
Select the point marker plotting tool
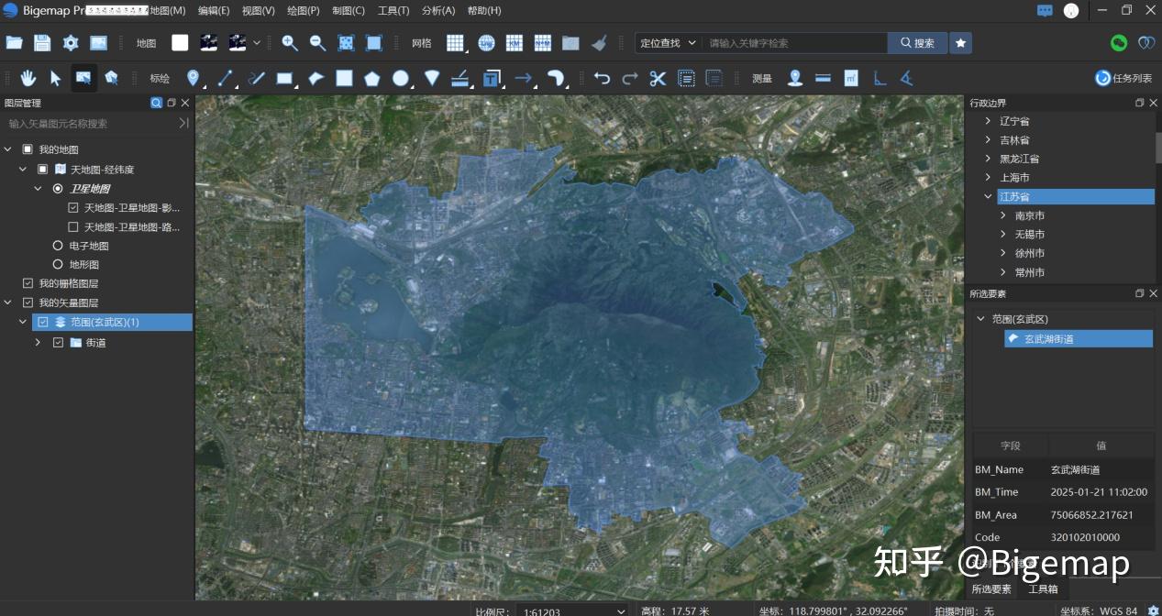(x=194, y=78)
